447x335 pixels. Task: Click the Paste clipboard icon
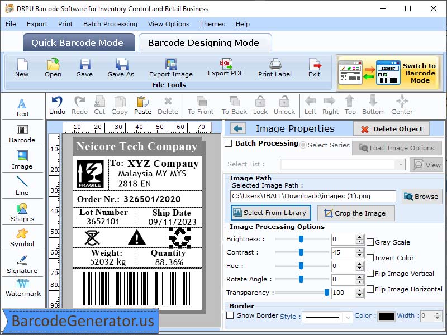pos(142,102)
